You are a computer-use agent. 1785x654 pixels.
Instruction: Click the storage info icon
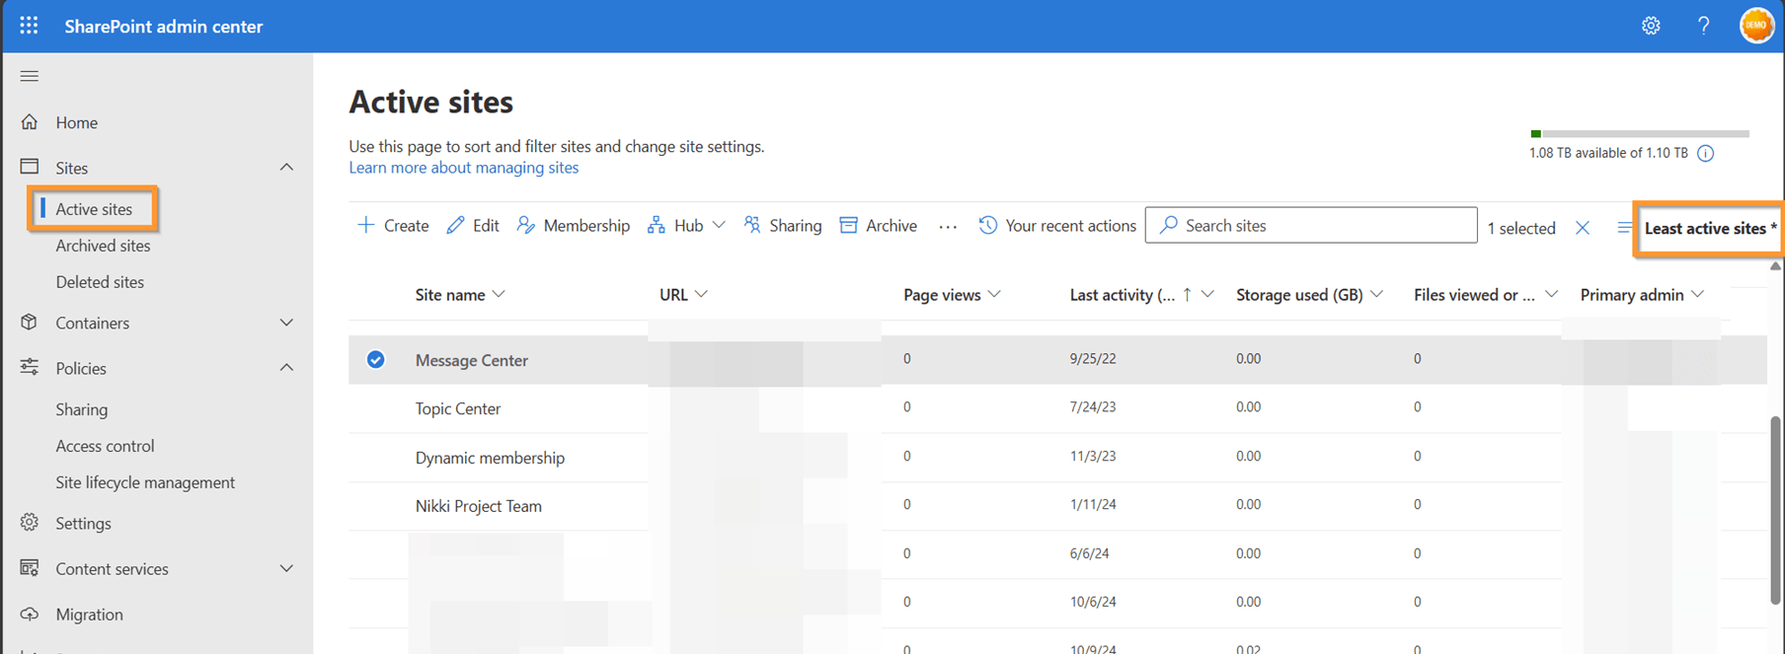(x=1705, y=153)
